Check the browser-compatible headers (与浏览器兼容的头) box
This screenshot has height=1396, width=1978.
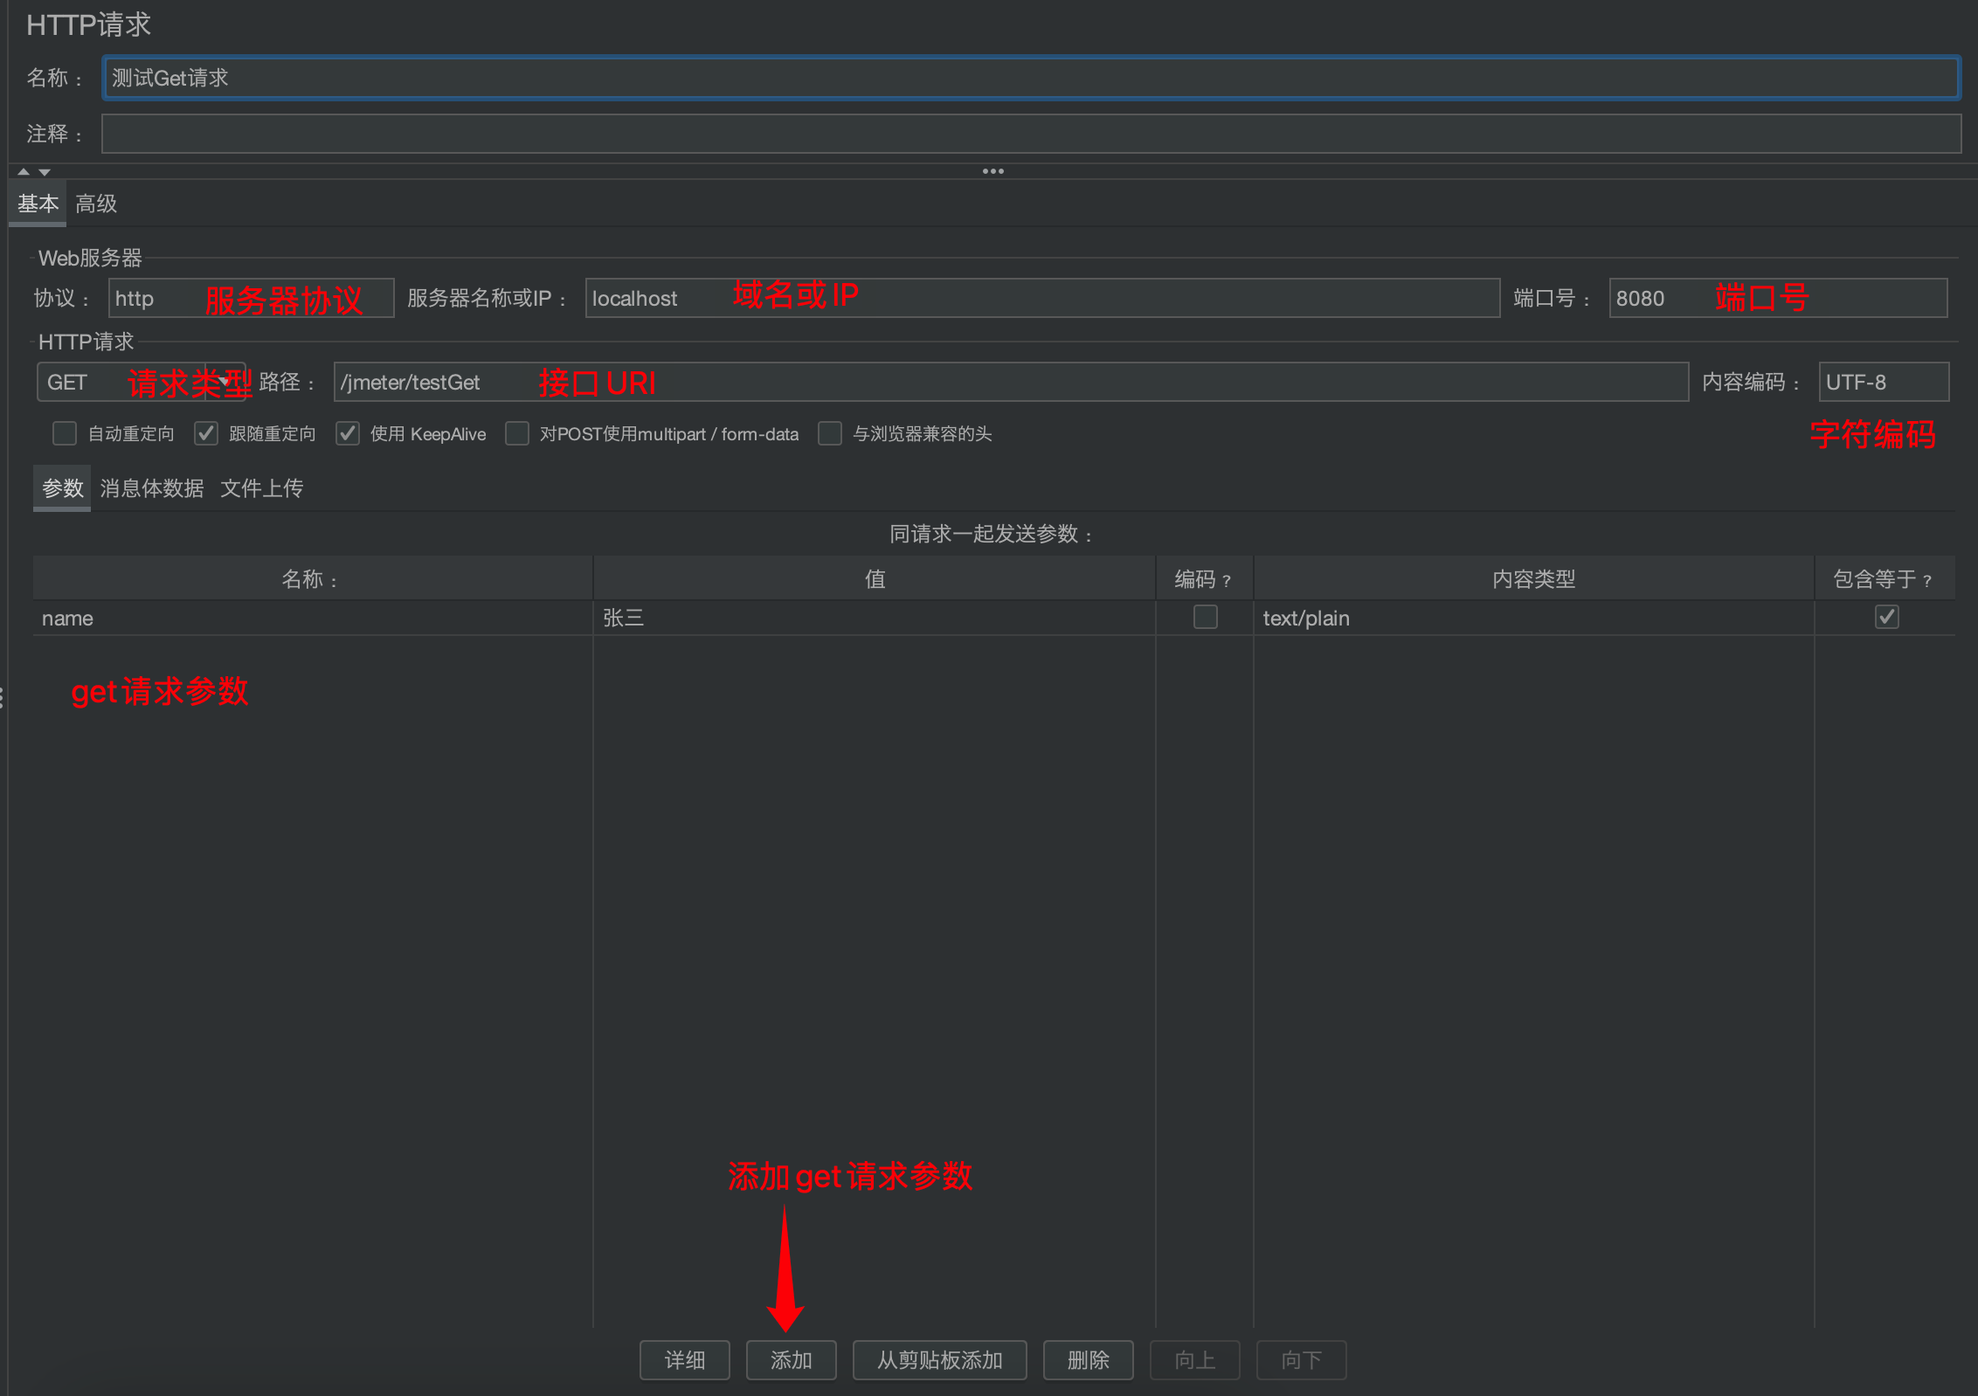coord(830,433)
